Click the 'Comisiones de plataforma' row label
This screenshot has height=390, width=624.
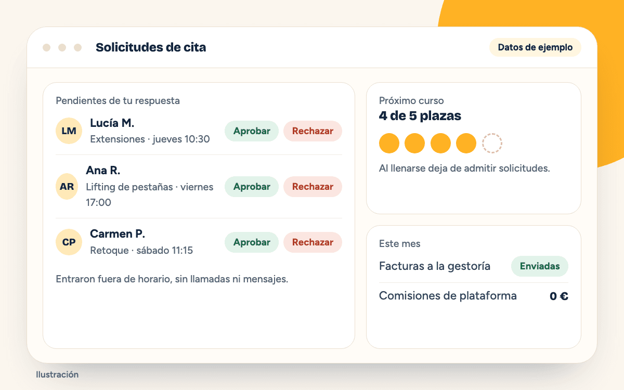coord(448,296)
